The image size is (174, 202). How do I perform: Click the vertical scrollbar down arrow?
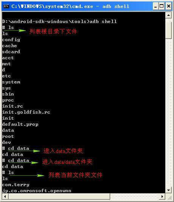pos(169,190)
